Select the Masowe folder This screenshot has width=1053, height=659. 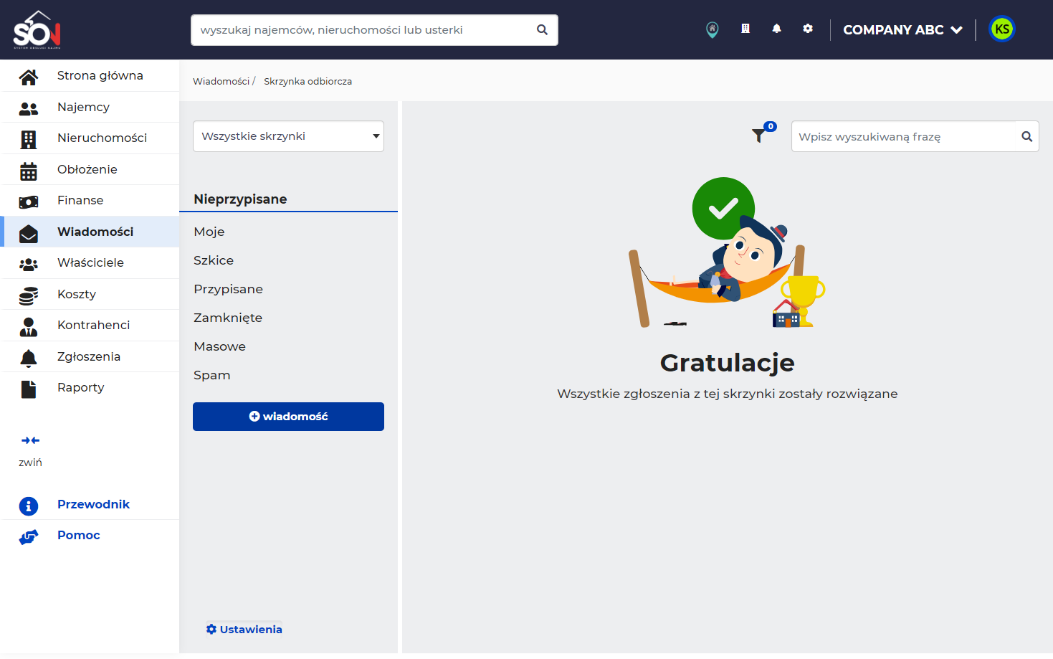[219, 346]
